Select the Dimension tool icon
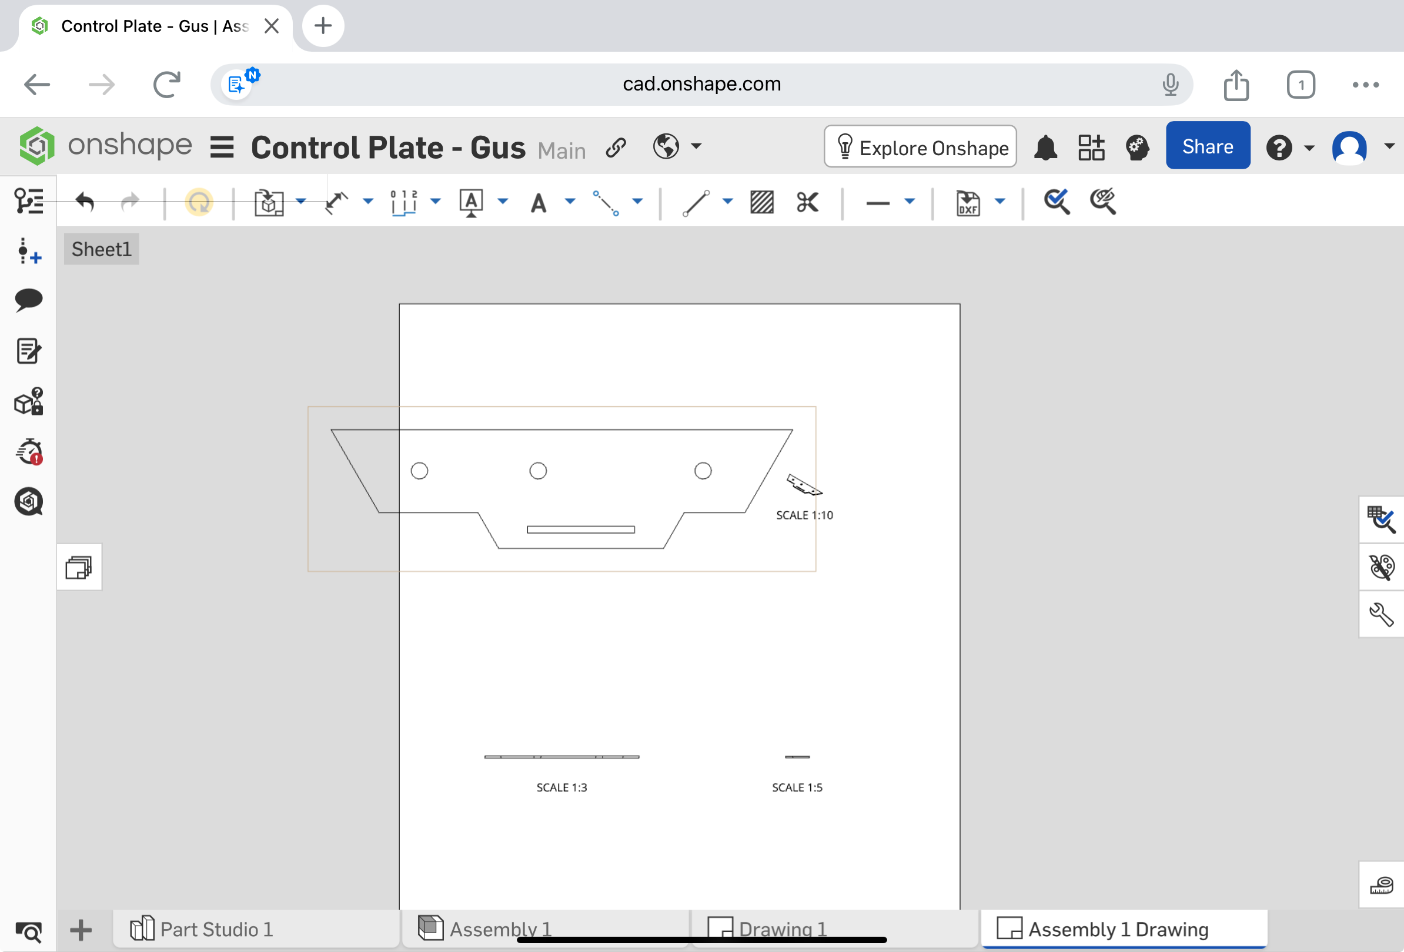This screenshot has height=952, width=1404. [336, 202]
